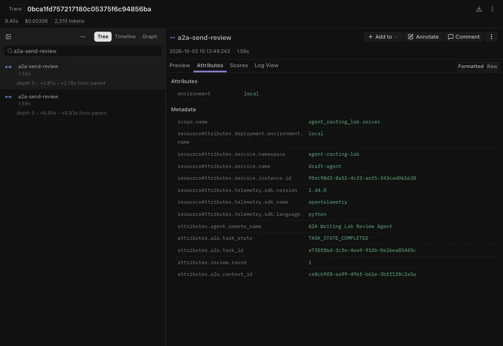This screenshot has height=346, width=503.
Task: Click the a2a.task_id value e7f0f86d-3cfe-4ea9
Action: (362, 250)
